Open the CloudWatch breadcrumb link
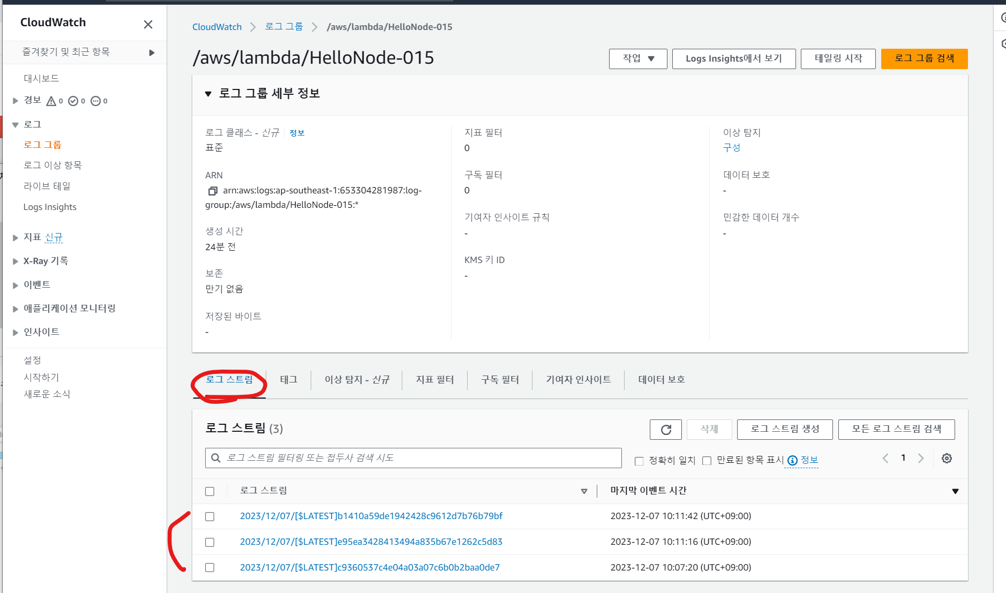 tap(217, 27)
